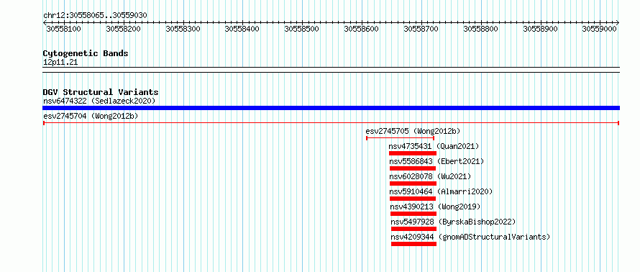Click ruler position 30558800
Image resolution: width=640 pixels, height=272 pixels.
[x=481, y=29]
